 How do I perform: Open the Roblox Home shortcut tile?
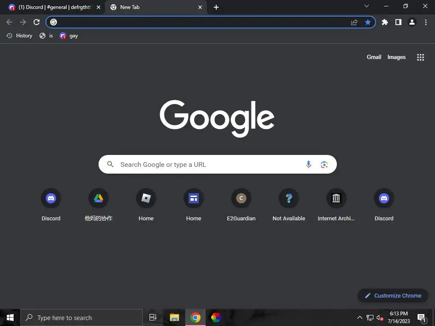(x=146, y=205)
